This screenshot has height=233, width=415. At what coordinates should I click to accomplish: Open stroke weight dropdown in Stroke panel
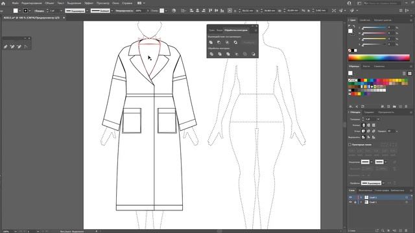(378, 119)
